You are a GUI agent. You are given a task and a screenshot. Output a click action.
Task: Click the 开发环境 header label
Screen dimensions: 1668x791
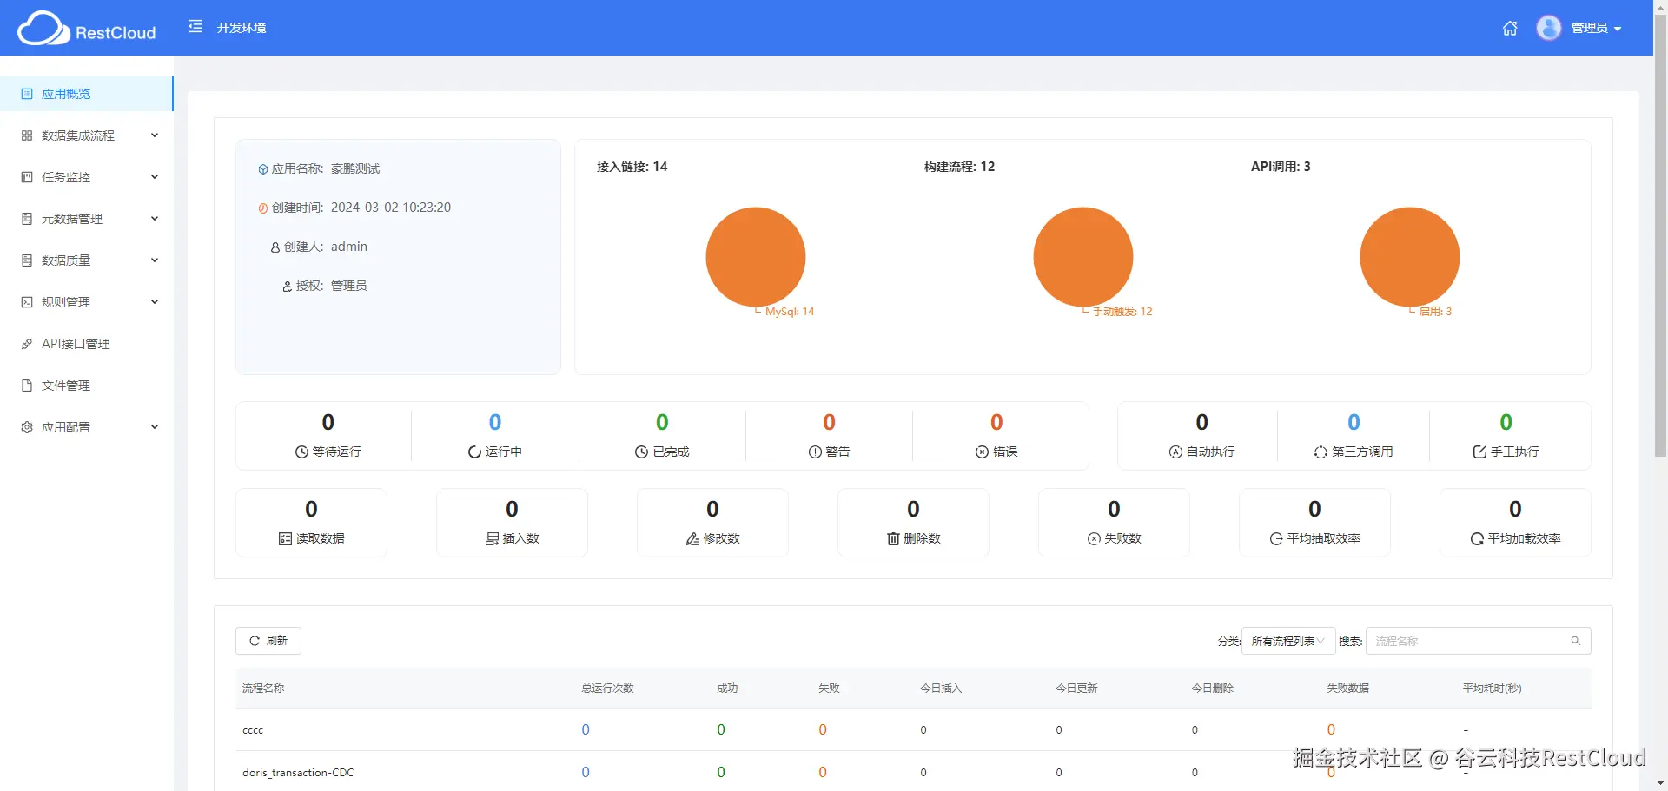coord(242,28)
